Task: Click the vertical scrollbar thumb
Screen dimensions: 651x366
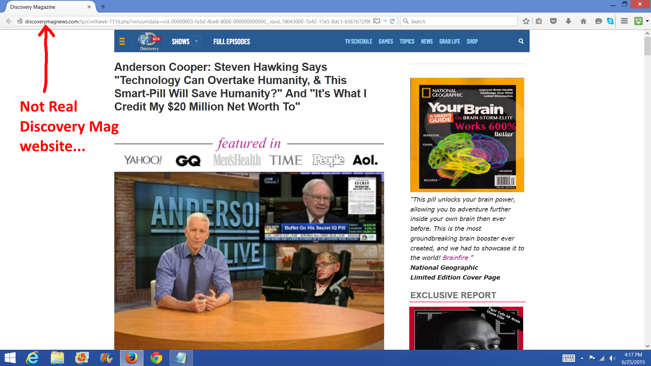Action: pos(647,46)
